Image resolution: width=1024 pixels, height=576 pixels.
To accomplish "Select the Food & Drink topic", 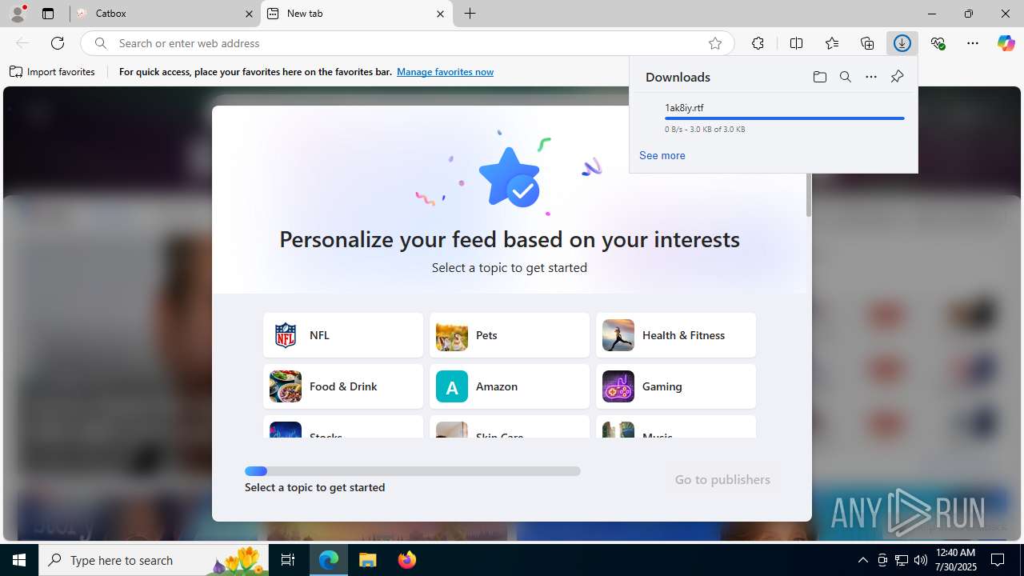I will (x=343, y=386).
